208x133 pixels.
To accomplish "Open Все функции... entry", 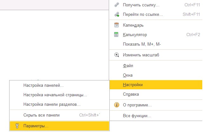I will coord(156,116).
